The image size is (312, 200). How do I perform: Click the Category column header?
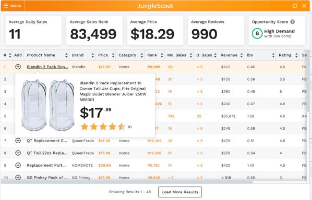[x=127, y=55]
